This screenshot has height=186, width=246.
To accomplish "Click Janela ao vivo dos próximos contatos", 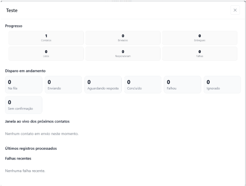I will pos(37,121).
